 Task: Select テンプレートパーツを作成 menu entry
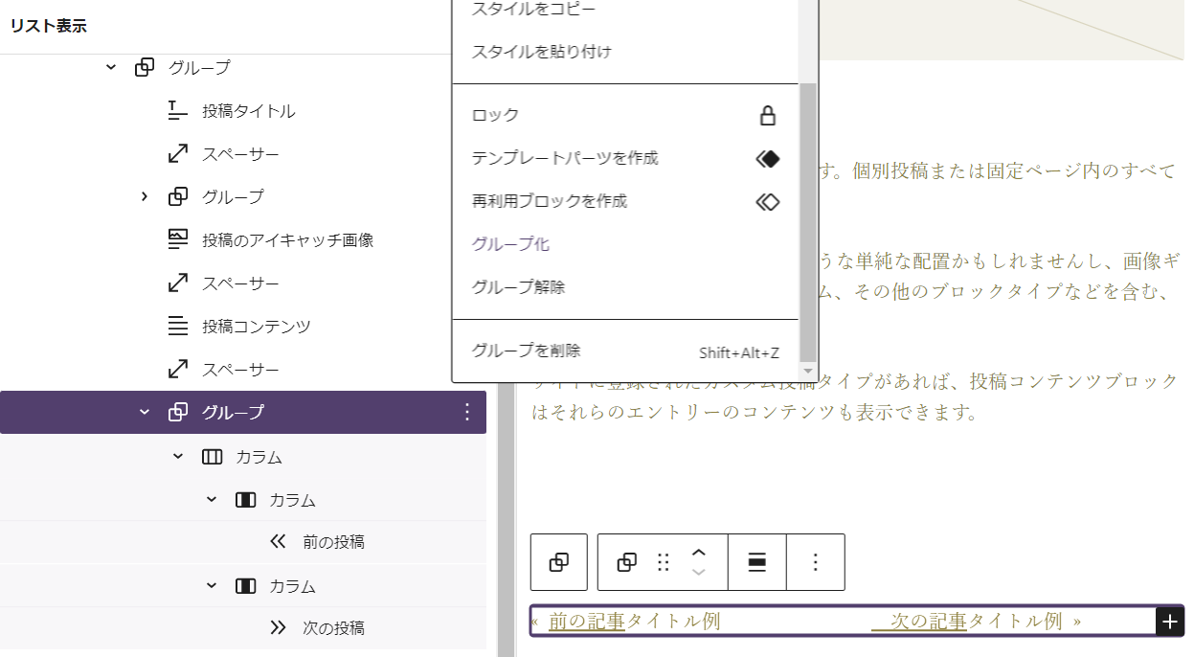click(565, 158)
